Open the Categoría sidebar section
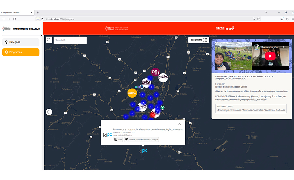 click(x=21, y=42)
